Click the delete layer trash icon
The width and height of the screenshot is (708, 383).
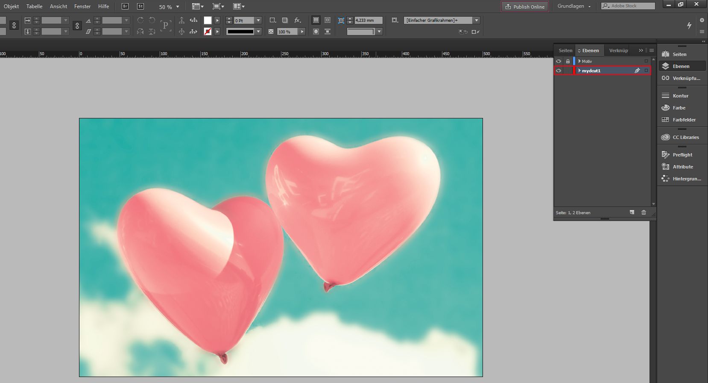coord(644,212)
